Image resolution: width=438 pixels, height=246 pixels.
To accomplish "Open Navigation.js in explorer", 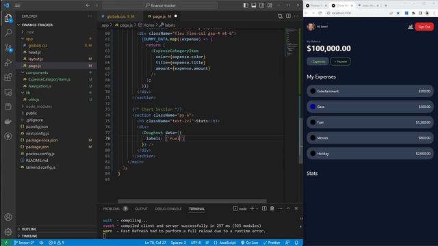I will [x=40, y=86].
